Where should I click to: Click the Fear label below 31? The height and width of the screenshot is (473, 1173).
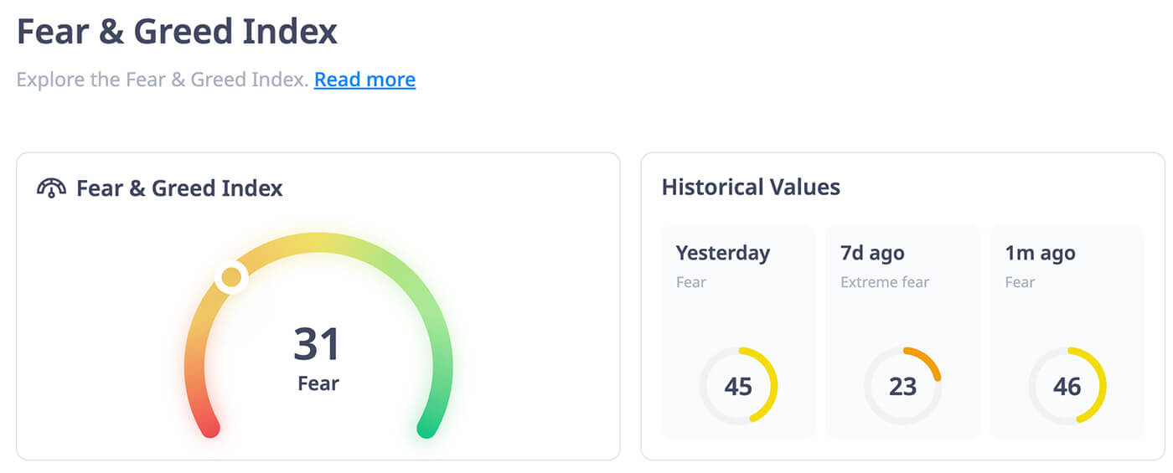pyautogui.click(x=318, y=384)
